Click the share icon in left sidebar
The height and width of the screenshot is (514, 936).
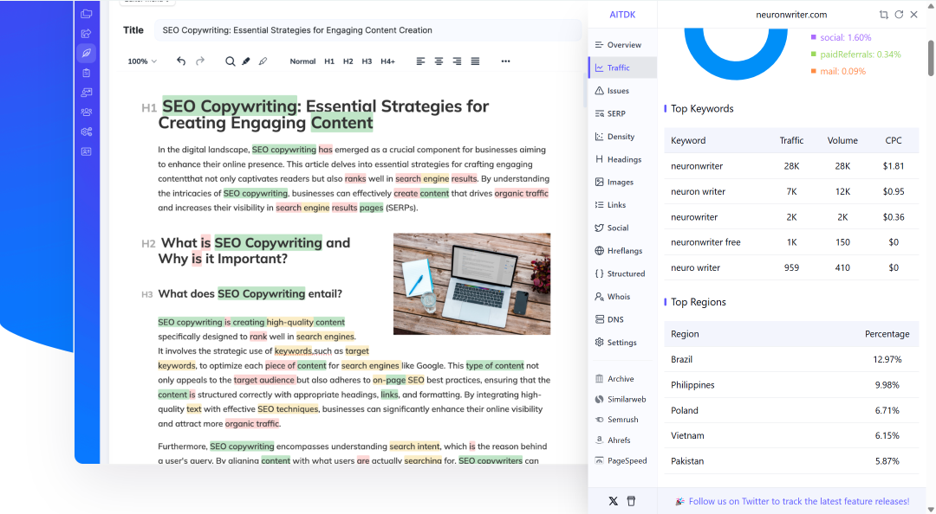pos(87,34)
